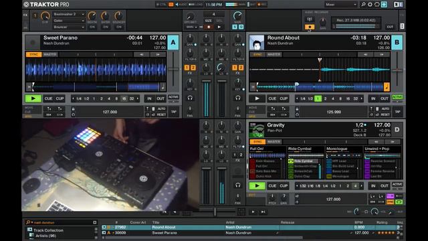Open the Bouncer effect dropdown
The image size is (428, 241).
tap(69, 27)
